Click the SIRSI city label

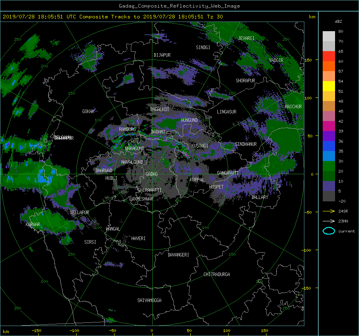click(x=90, y=242)
